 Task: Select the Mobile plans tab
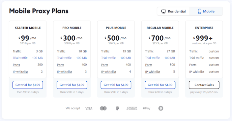click(x=206, y=11)
